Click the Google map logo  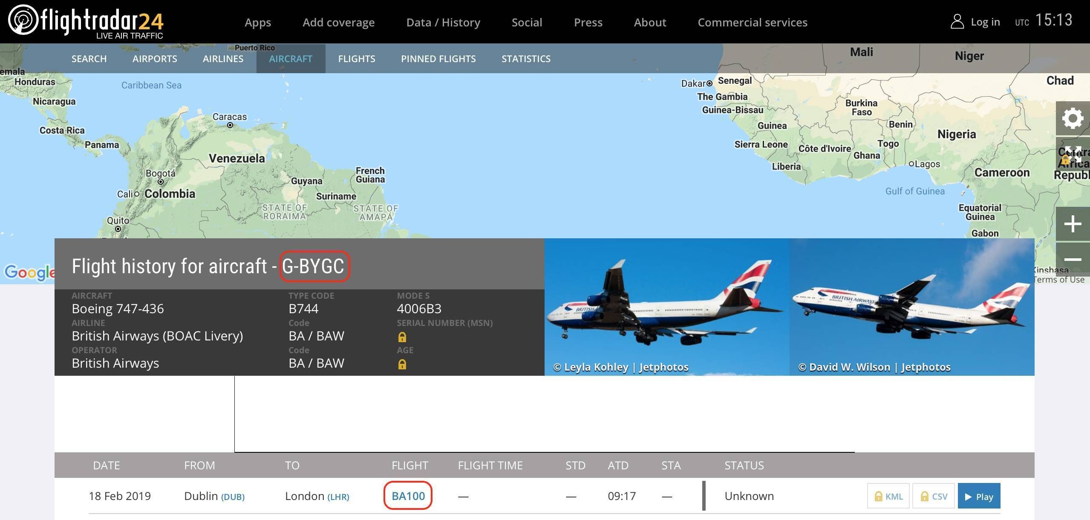click(x=29, y=272)
